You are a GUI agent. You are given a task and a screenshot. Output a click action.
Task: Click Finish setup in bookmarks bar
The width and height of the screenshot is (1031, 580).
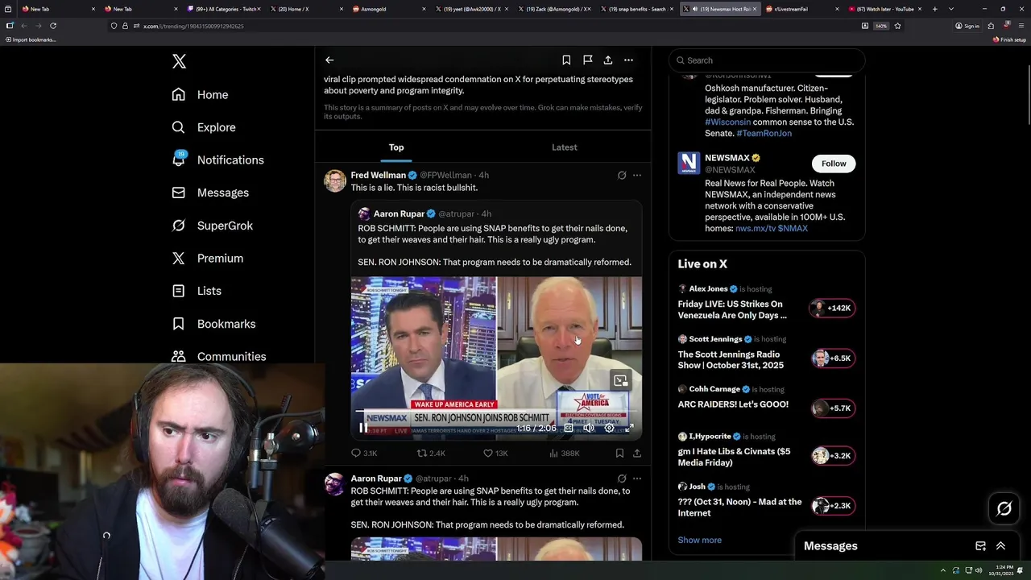coord(1010,39)
